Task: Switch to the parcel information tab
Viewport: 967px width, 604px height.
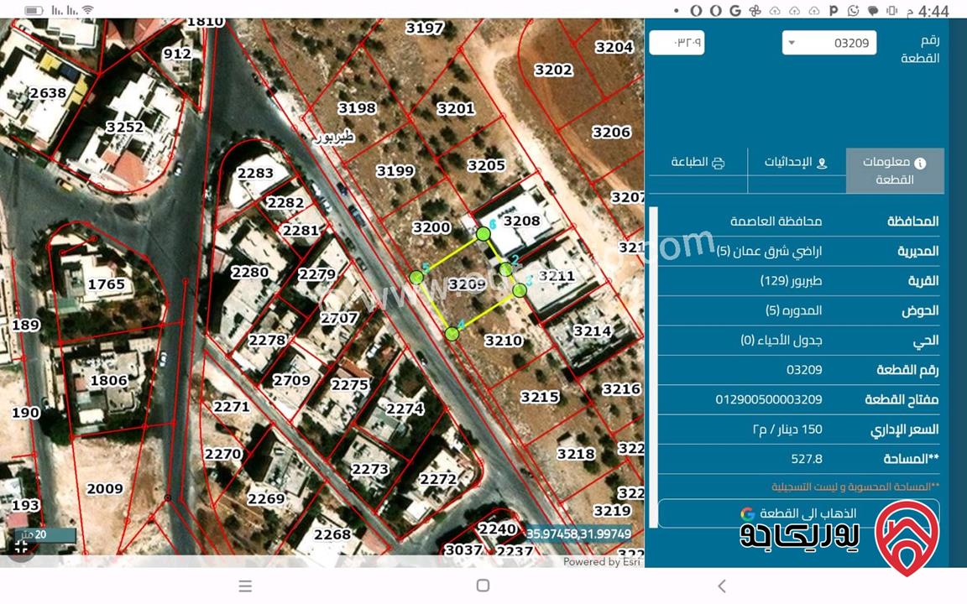Action: (x=895, y=171)
